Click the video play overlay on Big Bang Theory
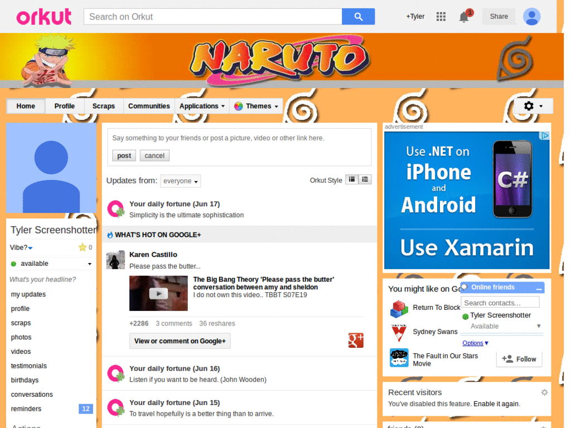 158,293
